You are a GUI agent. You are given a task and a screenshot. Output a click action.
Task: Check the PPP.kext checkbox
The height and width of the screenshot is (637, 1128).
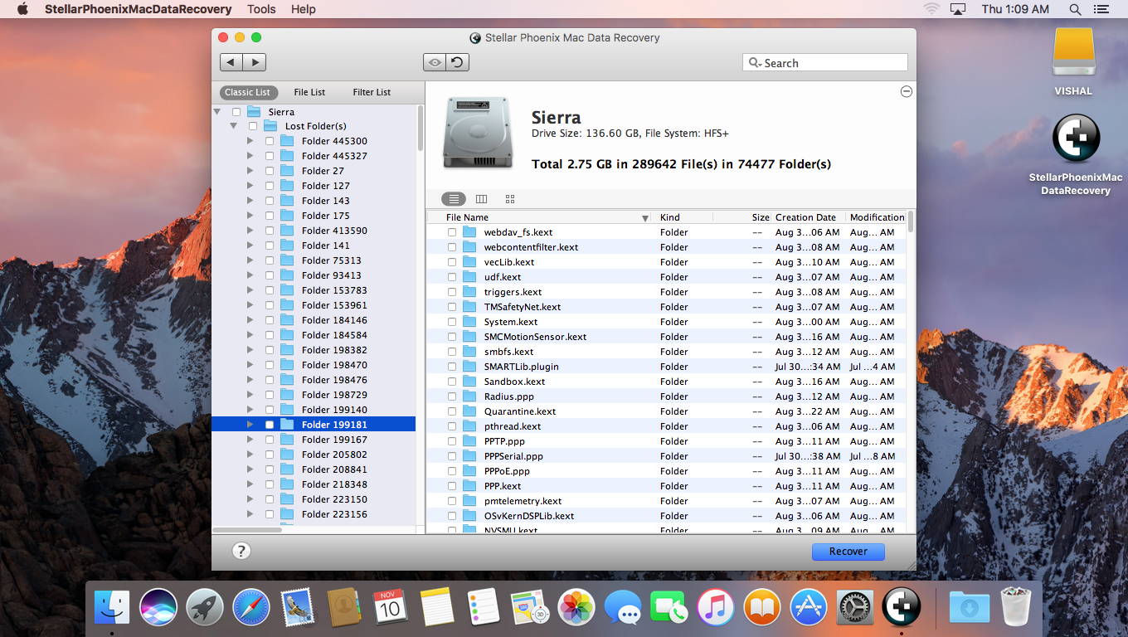(x=452, y=486)
